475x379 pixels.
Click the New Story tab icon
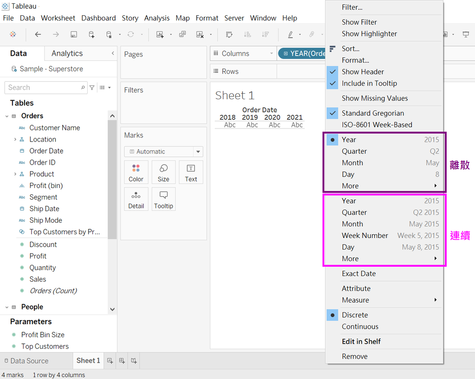coord(134,360)
